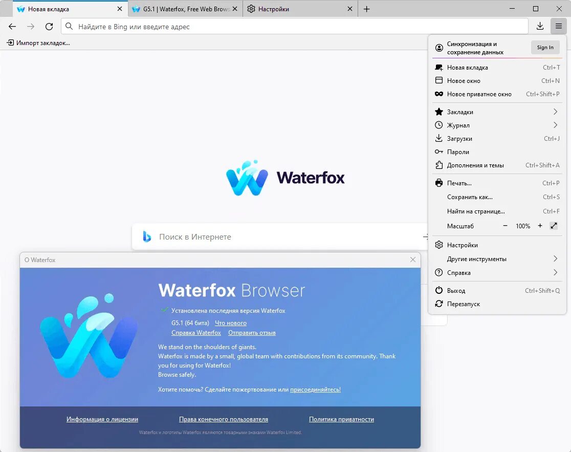Open Настройки from the menu
Viewport: 571px width, 452px height.
point(497,245)
